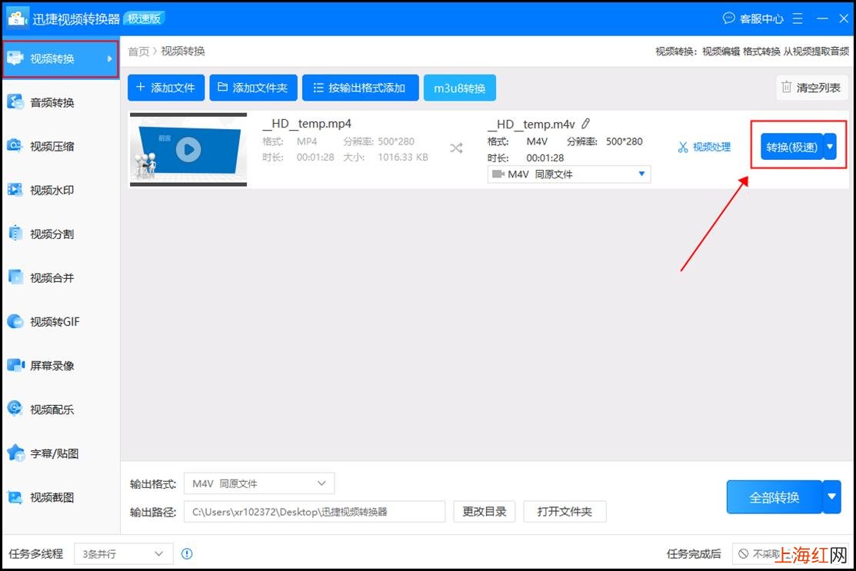The height and width of the screenshot is (571, 856).
Task: Click the 视频截图 picture icon
Action: coord(15,496)
